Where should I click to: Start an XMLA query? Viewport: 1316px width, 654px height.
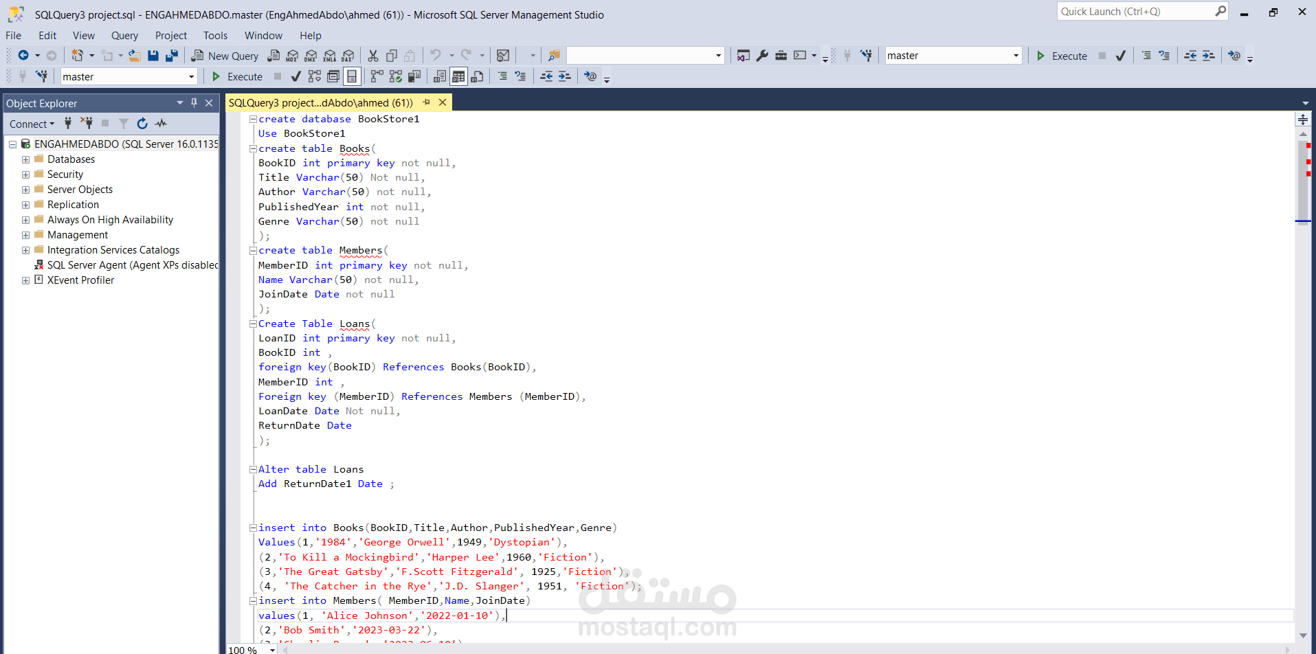pos(330,56)
